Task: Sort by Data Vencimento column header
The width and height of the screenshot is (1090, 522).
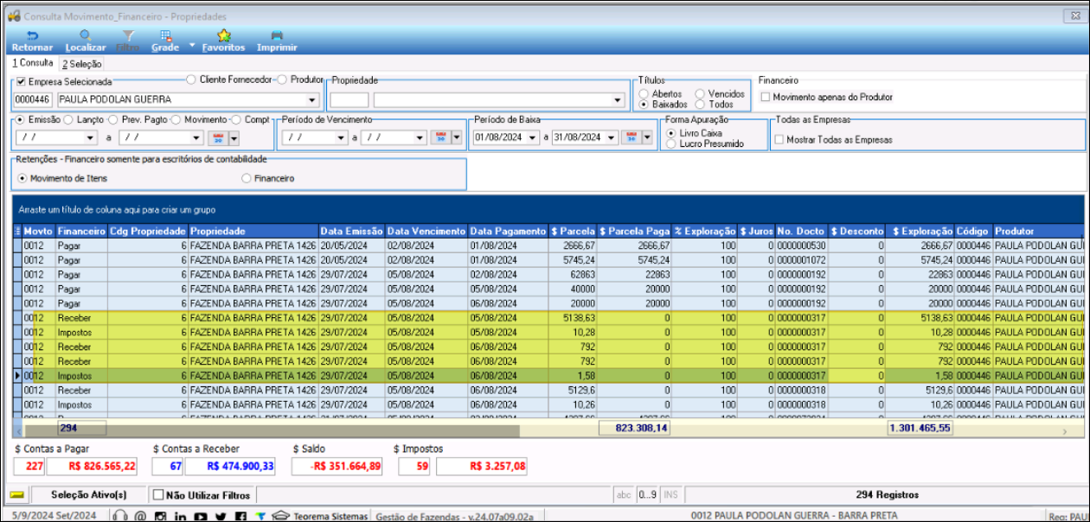Action: point(426,232)
